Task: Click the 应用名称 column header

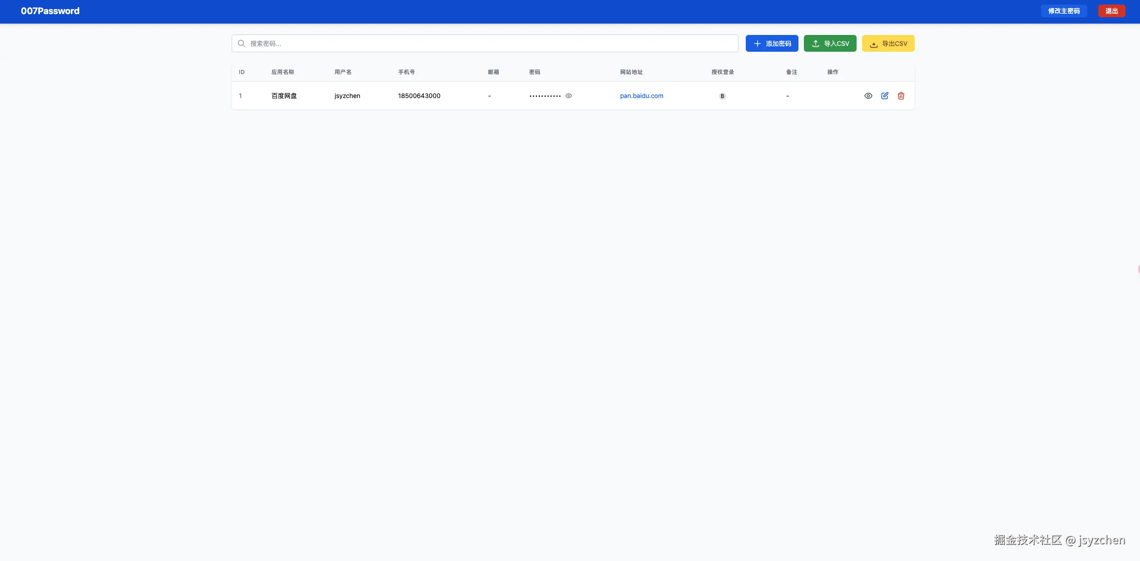Action: (283, 72)
